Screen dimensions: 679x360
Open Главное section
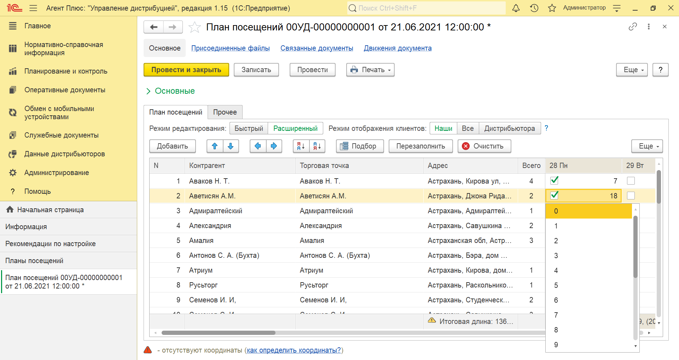pos(68,26)
